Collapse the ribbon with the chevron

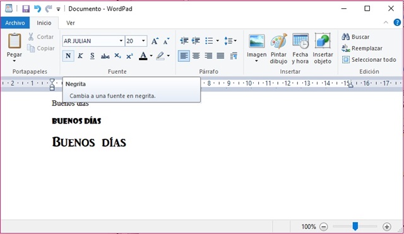[x=386, y=23]
